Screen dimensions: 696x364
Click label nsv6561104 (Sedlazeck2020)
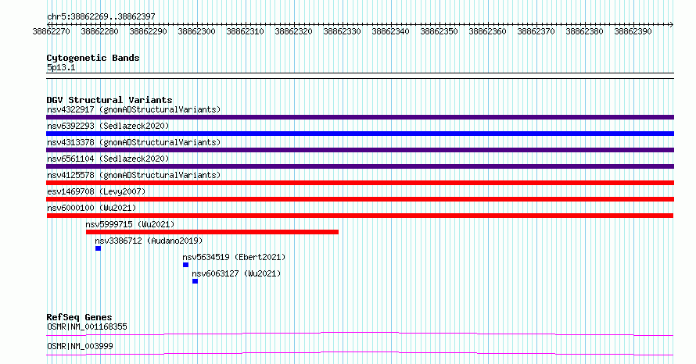pyautogui.click(x=108, y=159)
